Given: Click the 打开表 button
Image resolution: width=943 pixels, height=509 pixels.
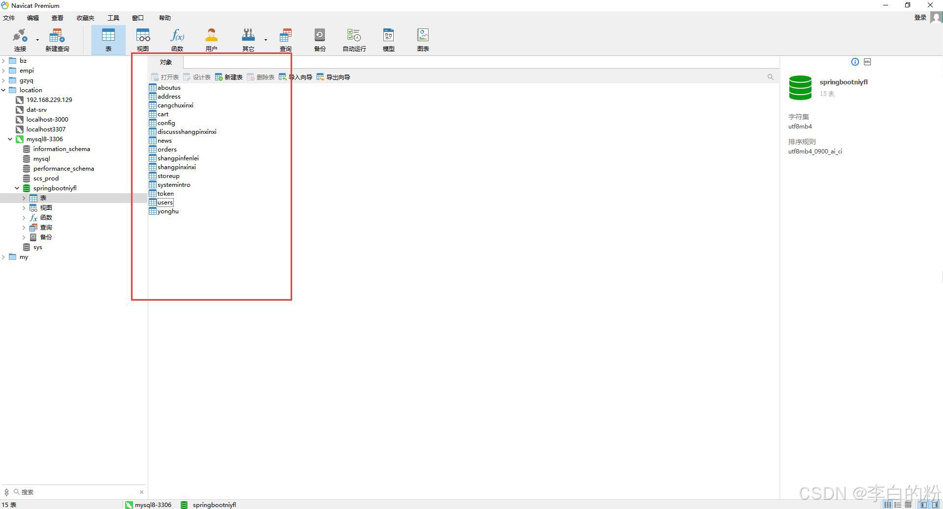Looking at the screenshot, I should [x=165, y=77].
